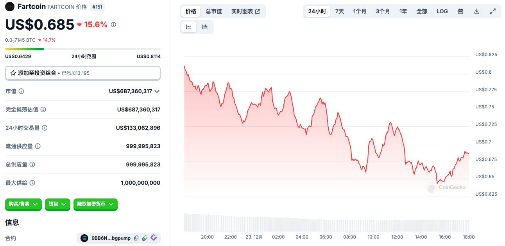Switch to the 总市值 chart tab
The width and height of the screenshot is (505, 246).
click(x=214, y=11)
